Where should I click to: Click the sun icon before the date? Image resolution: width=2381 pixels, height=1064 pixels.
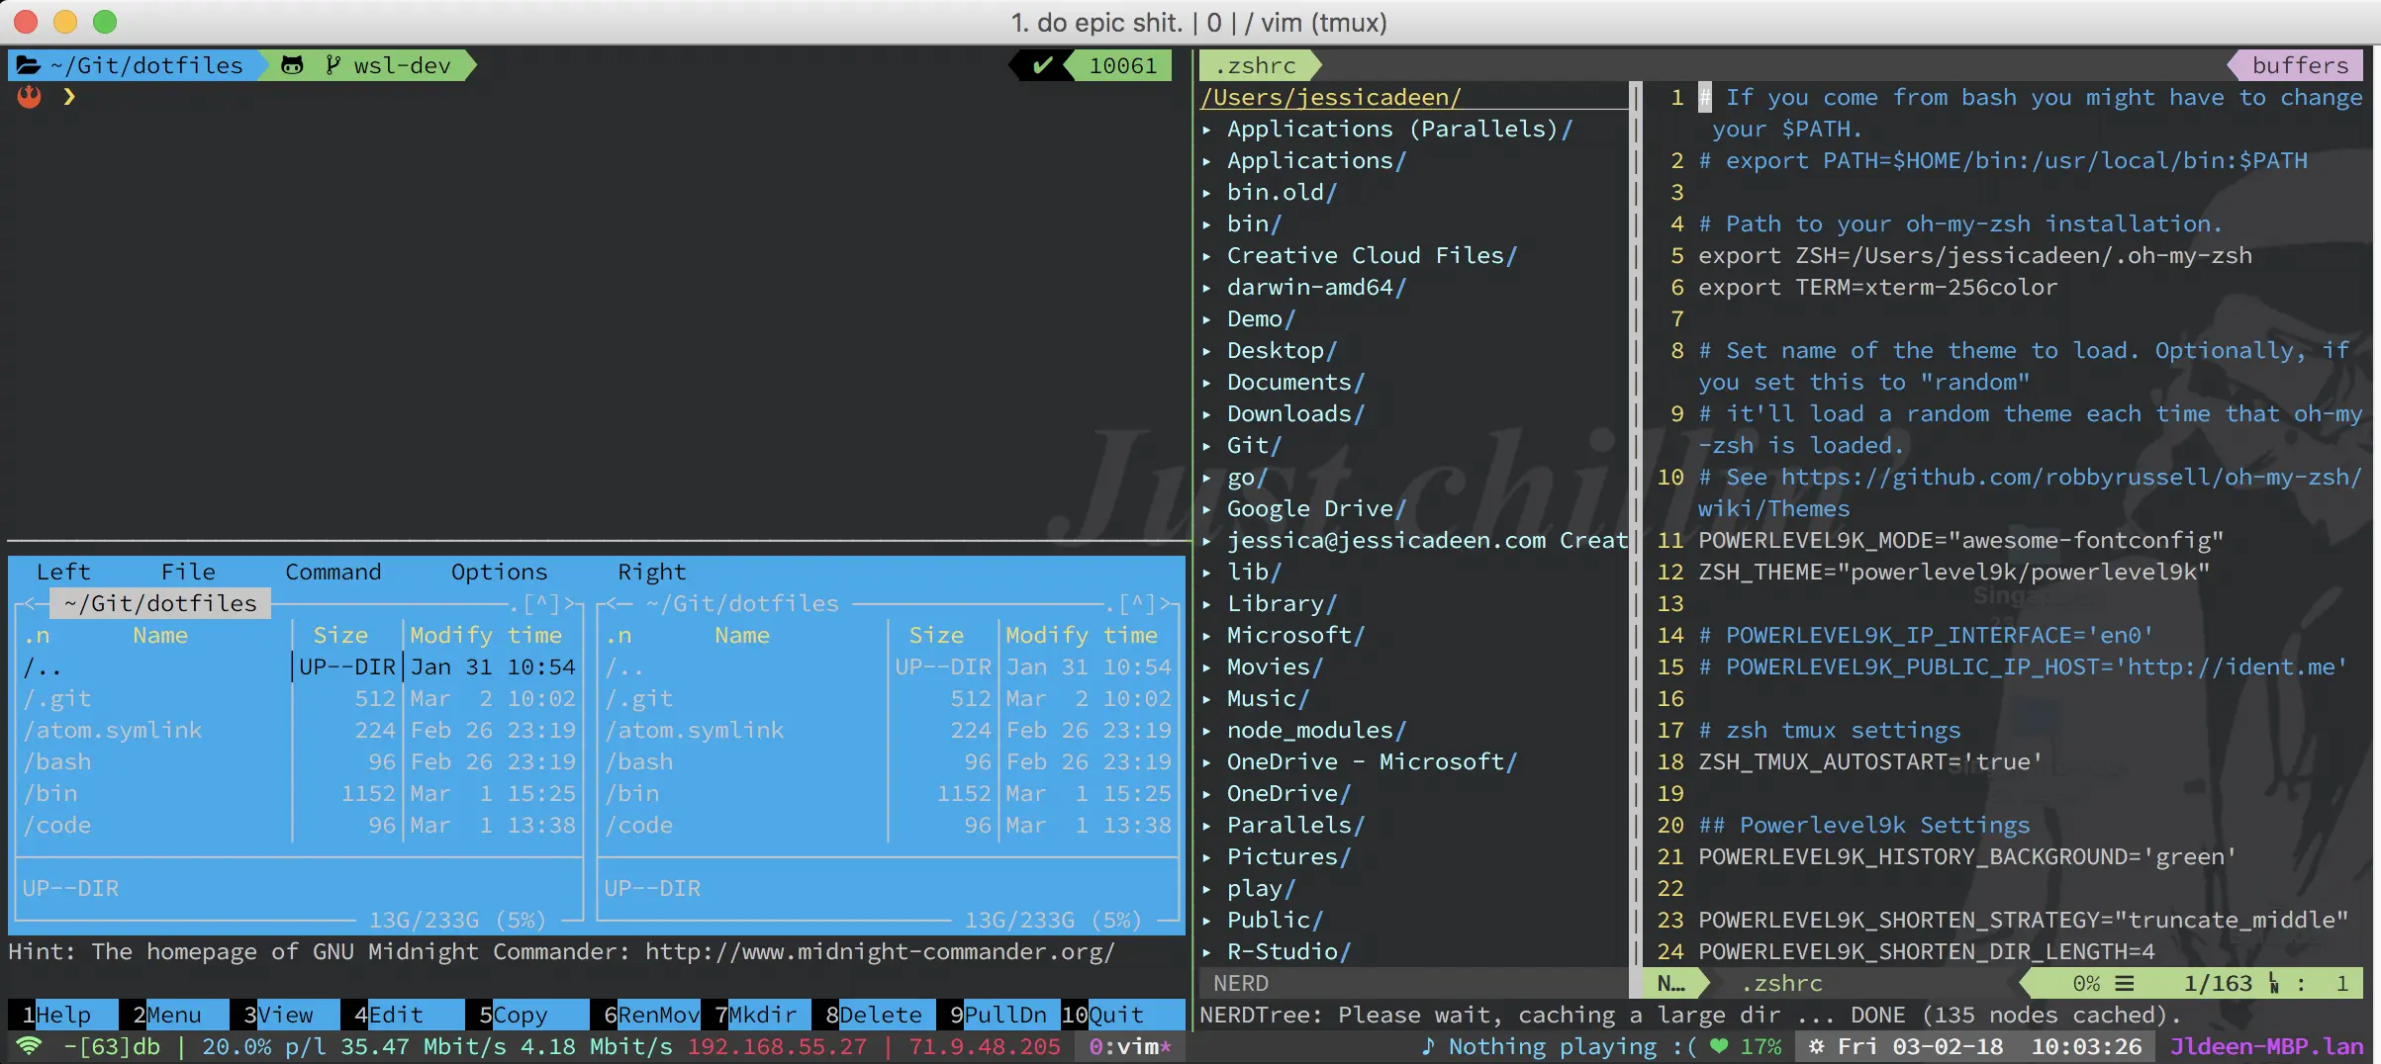(x=1816, y=1046)
